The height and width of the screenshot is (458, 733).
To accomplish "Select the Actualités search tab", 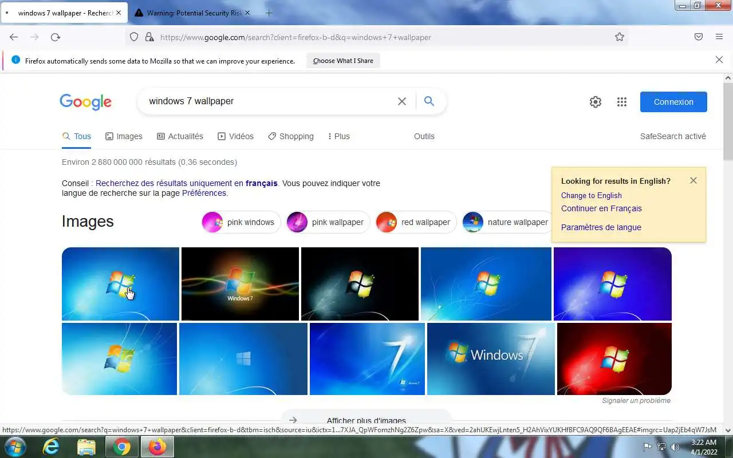I will (x=180, y=136).
